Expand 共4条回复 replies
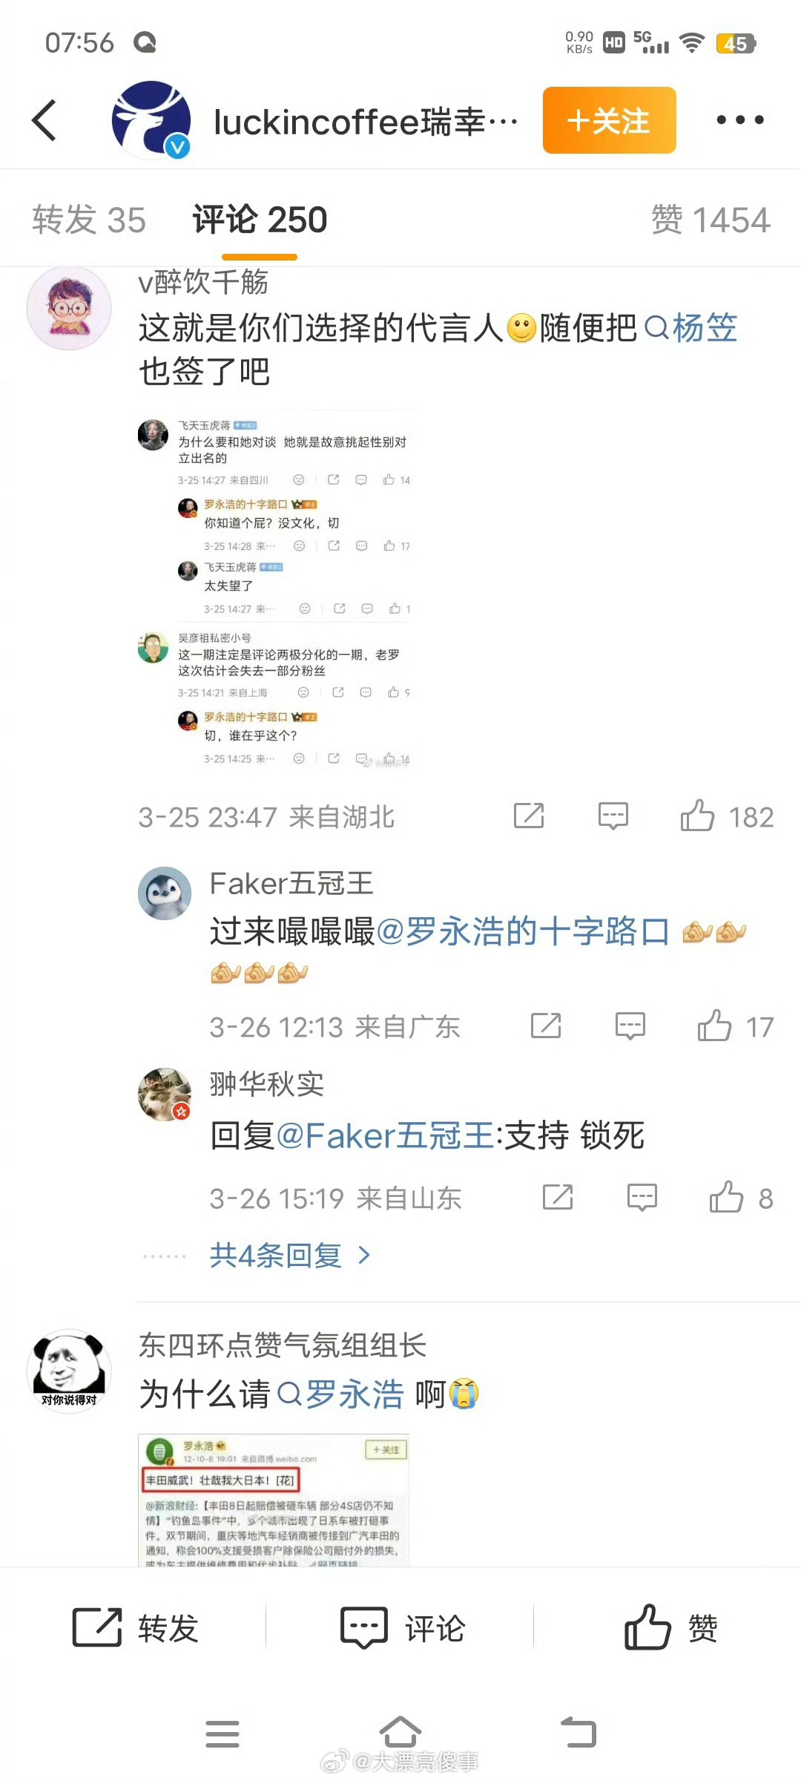Screen dimensions: 801x1781 point(290,1256)
